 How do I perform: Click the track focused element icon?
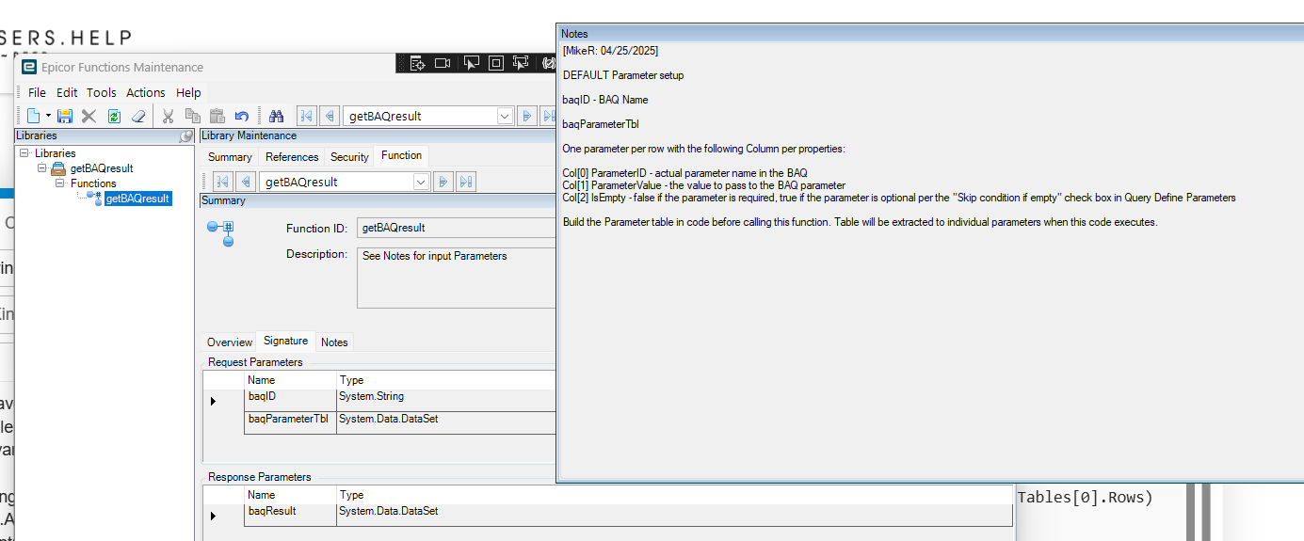tap(521, 63)
